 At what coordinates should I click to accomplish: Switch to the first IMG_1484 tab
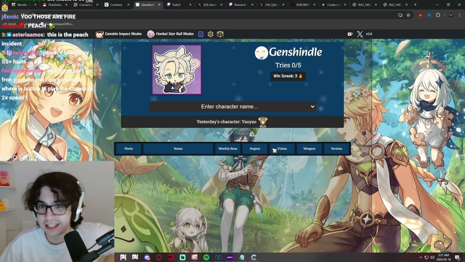[365, 5]
